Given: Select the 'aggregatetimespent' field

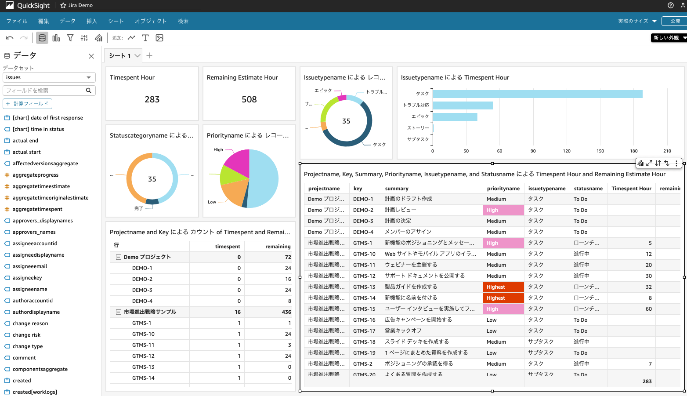Looking at the screenshot, I should 37,209.
